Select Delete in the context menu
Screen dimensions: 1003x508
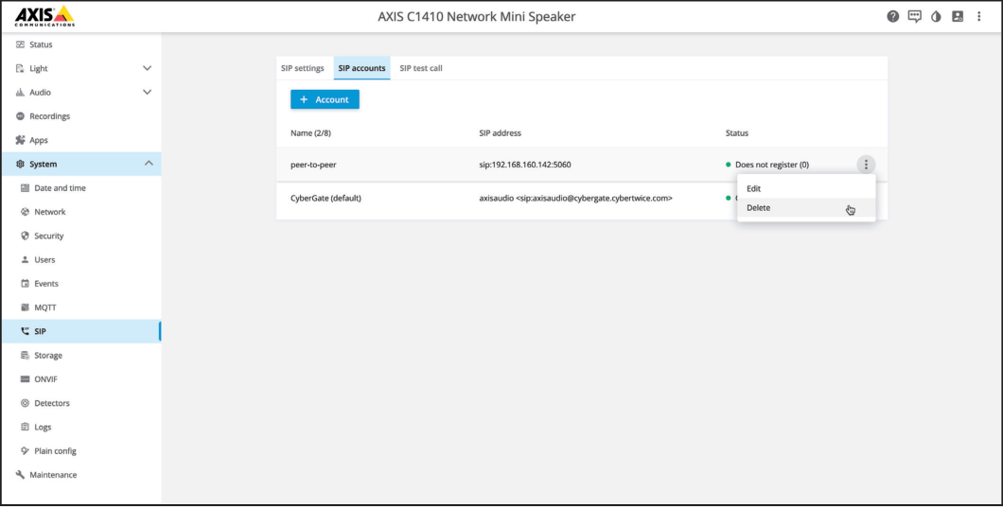point(759,208)
